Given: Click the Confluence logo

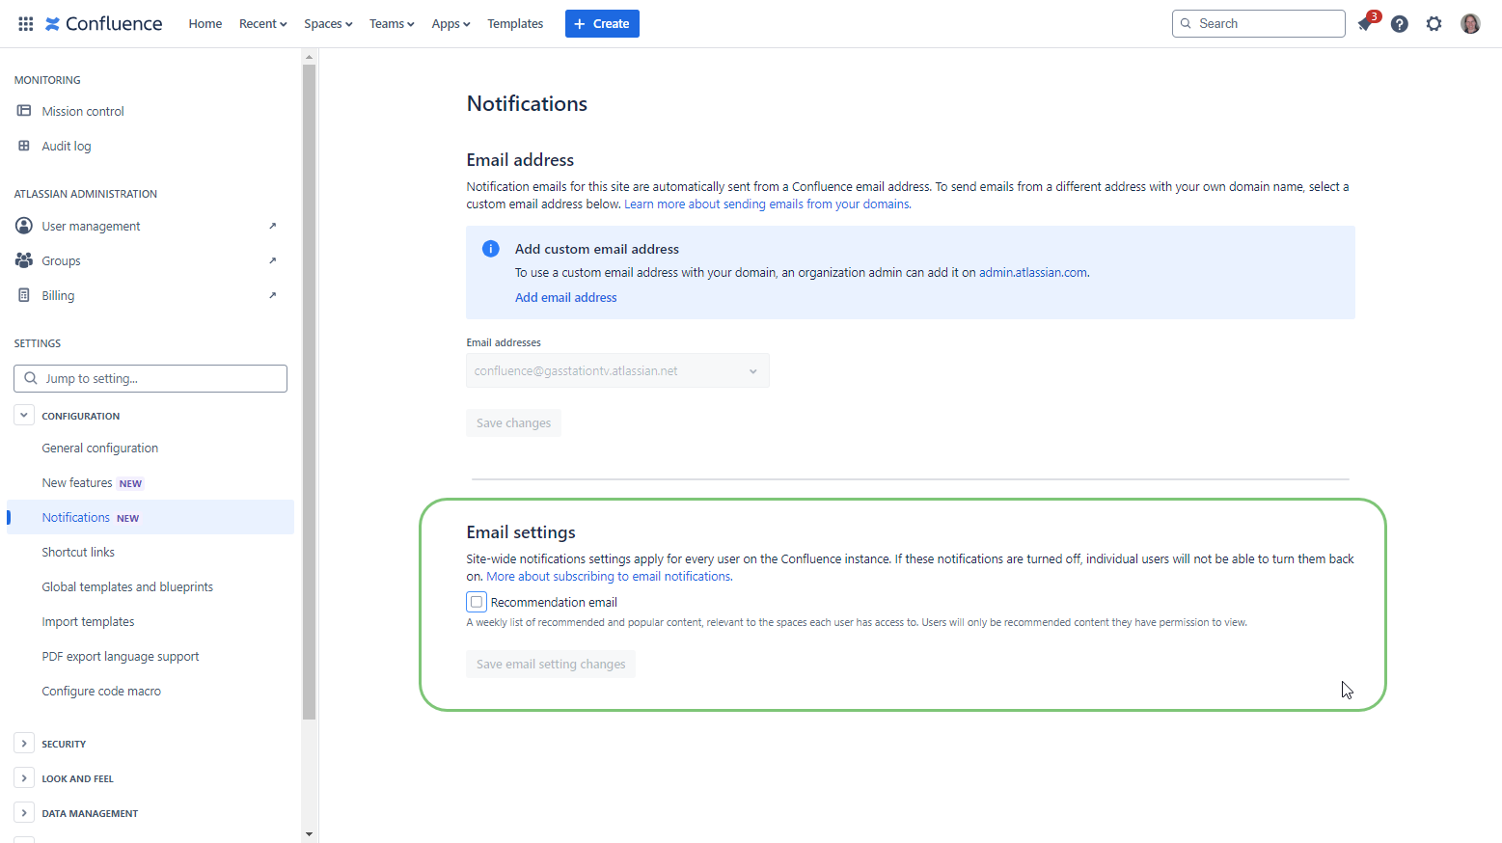Looking at the screenshot, I should 103,23.
